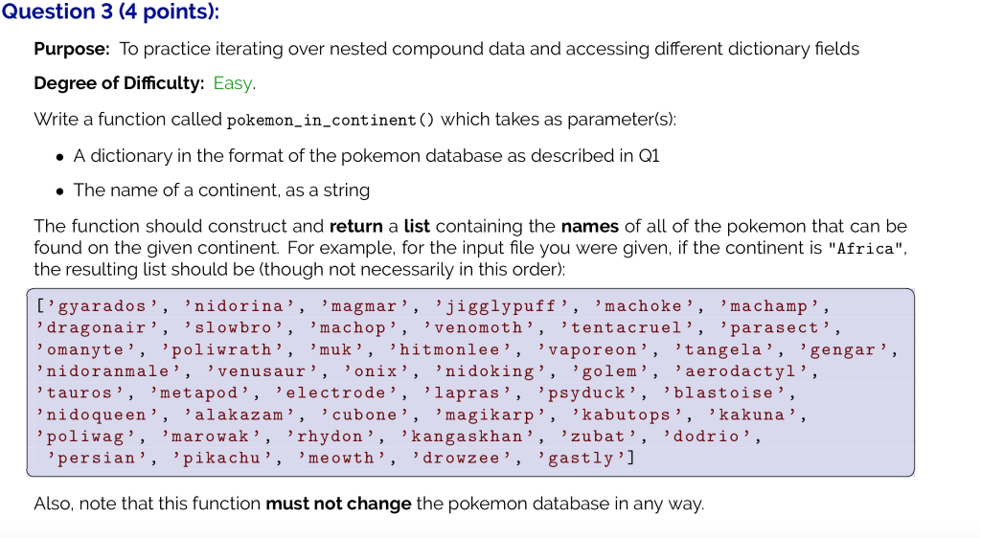Click the Degree of Difficulty label
The height and width of the screenshot is (538, 981).
tap(119, 83)
